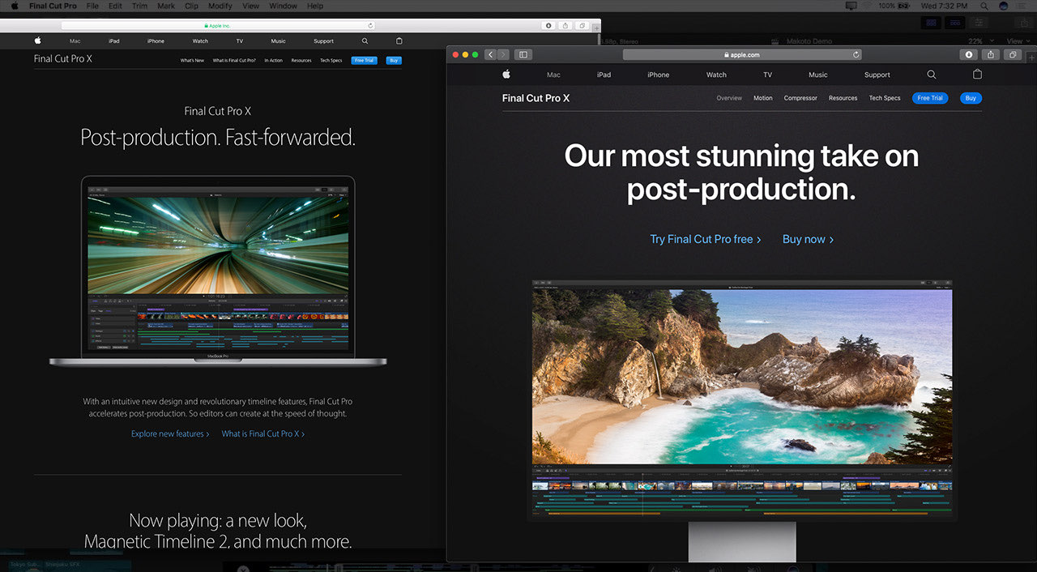Screen dimensions: 1037x572
Task: Activate Siri from the menu bar
Action: pos(1004,6)
